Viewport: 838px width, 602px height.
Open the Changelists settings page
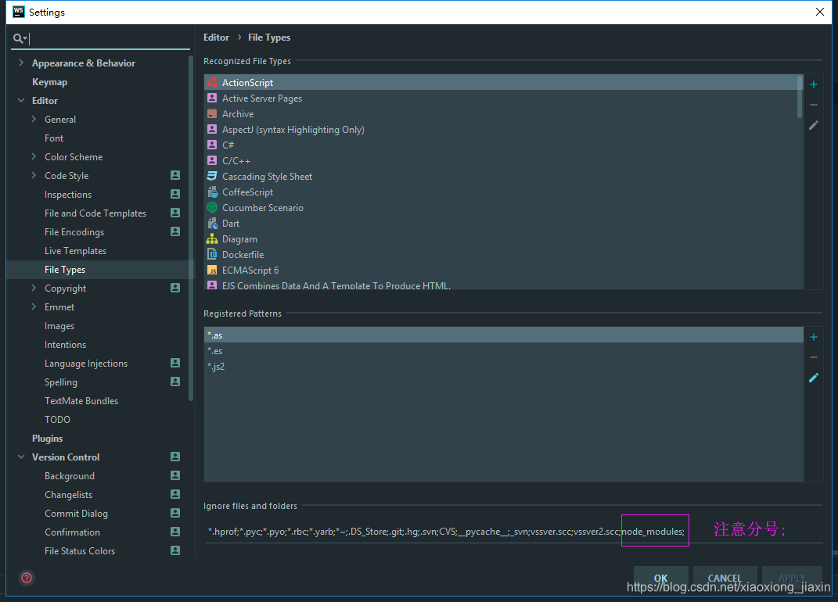(x=68, y=495)
